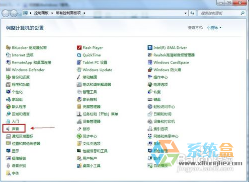Open the 笔和触摸 pen icon
This screenshot has height=182, width=249.
coord(79,77)
